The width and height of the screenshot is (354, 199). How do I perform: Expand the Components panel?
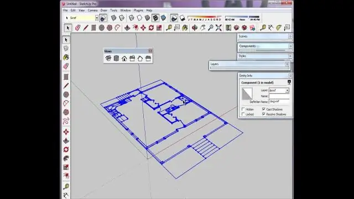[290, 46]
